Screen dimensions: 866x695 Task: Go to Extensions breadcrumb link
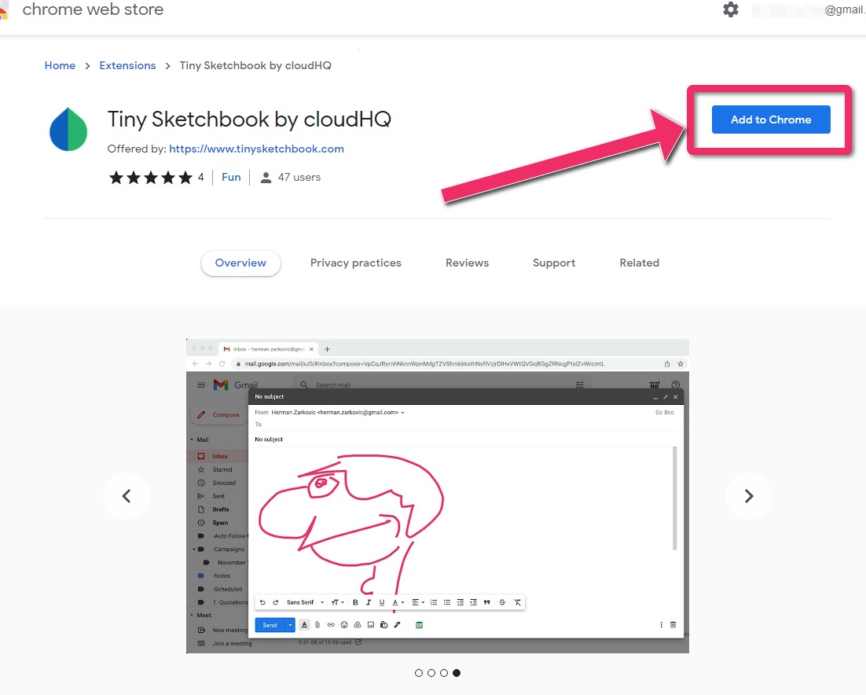tap(127, 65)
